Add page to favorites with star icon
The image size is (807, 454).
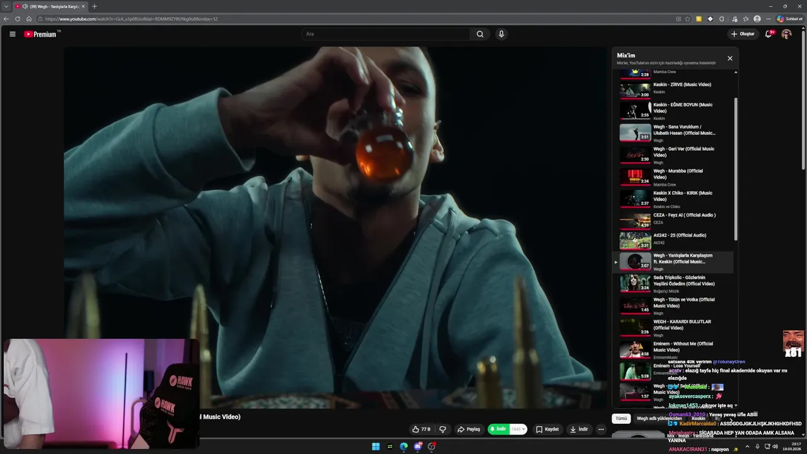687,19
